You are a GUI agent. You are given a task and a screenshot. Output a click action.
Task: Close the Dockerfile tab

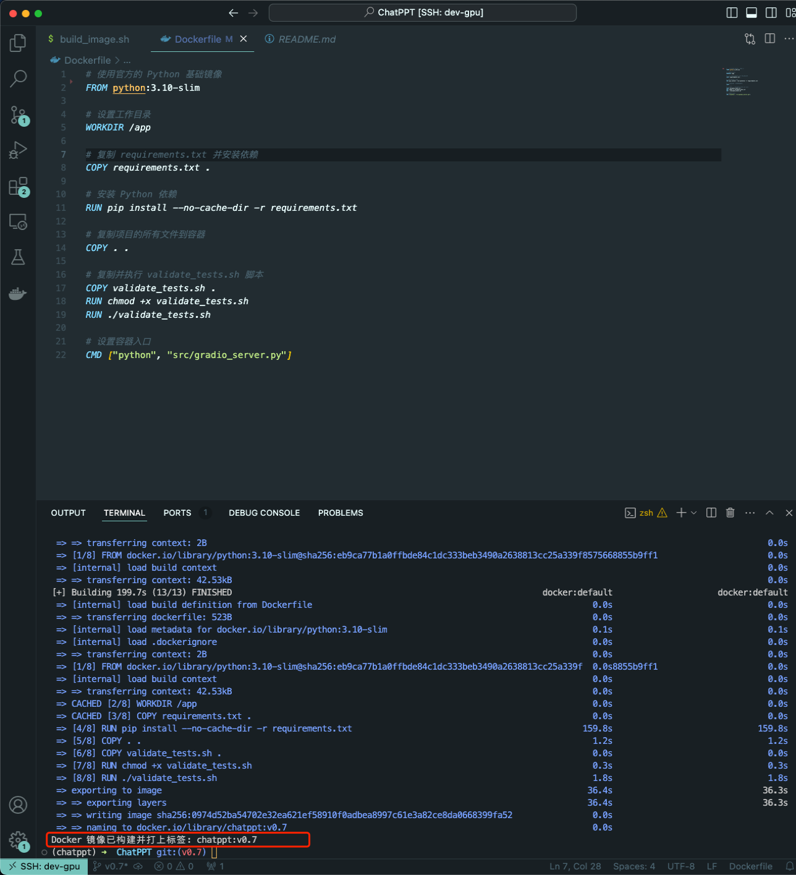tap(243, 39)
